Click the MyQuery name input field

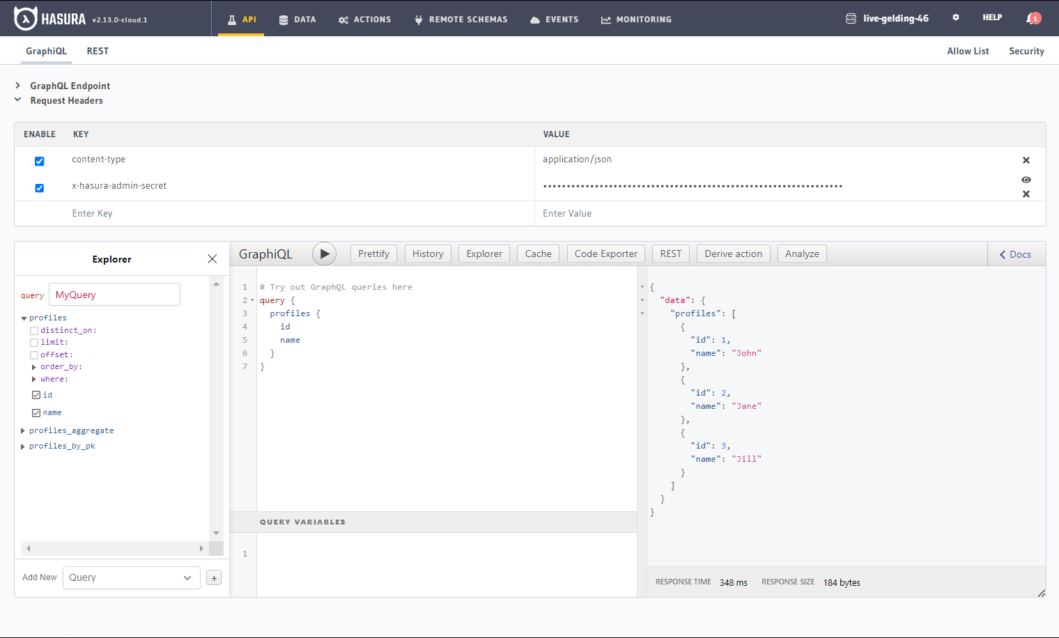[114, 294]
